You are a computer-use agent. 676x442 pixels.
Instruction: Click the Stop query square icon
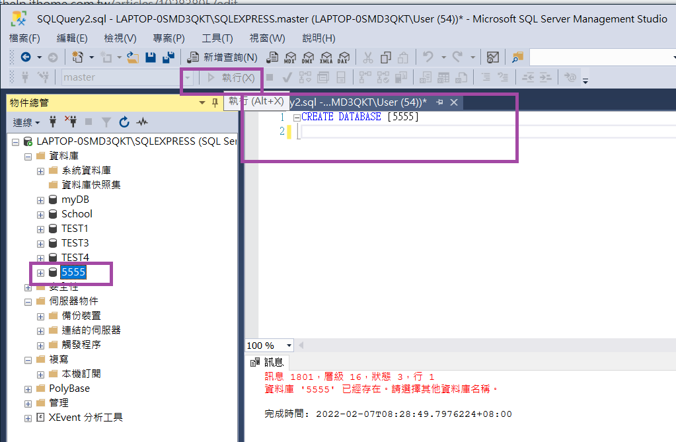coord(270,77)
